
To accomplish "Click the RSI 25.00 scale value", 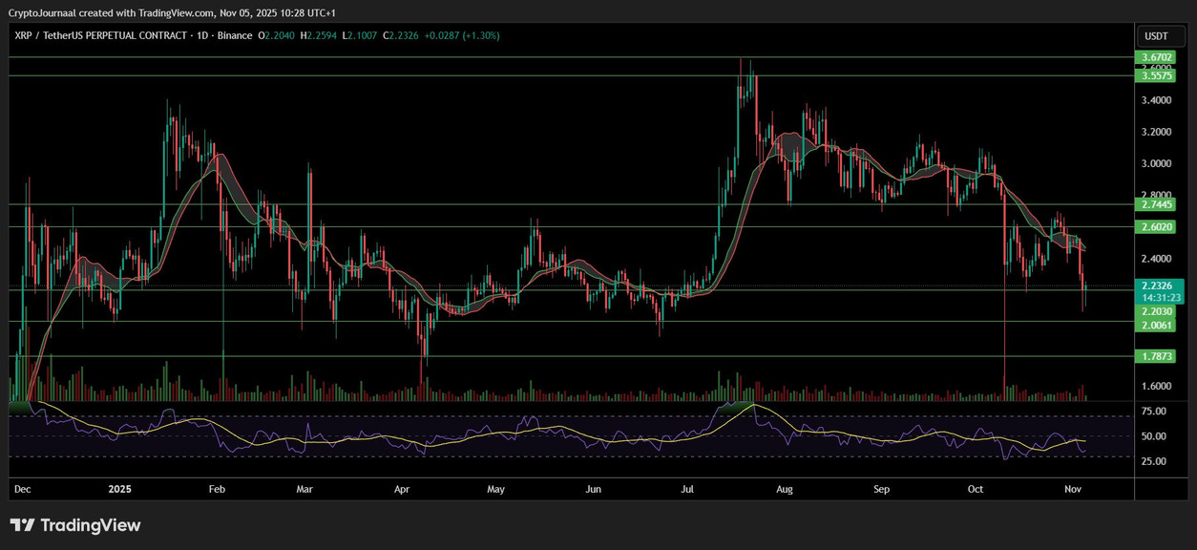I will 1153,461.
